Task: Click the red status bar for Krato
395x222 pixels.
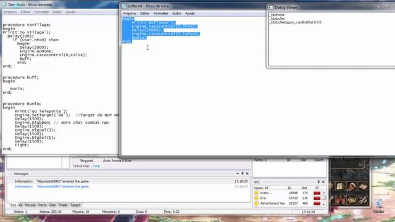Action: (317, 193)
